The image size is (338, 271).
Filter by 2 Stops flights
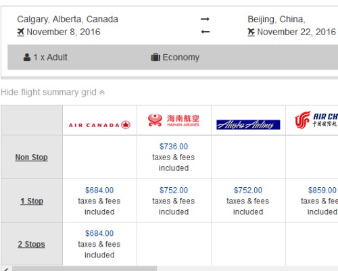(31, 244)
